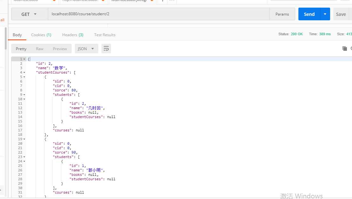The image size is (352, 199).
Task: Select the Raw view
Action: [40, 49]
